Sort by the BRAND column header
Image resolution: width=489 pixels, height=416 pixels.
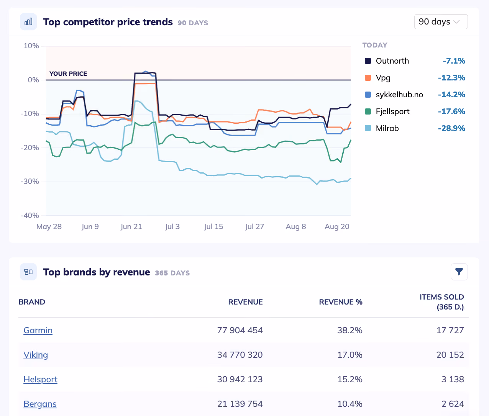tap(32, 302)
